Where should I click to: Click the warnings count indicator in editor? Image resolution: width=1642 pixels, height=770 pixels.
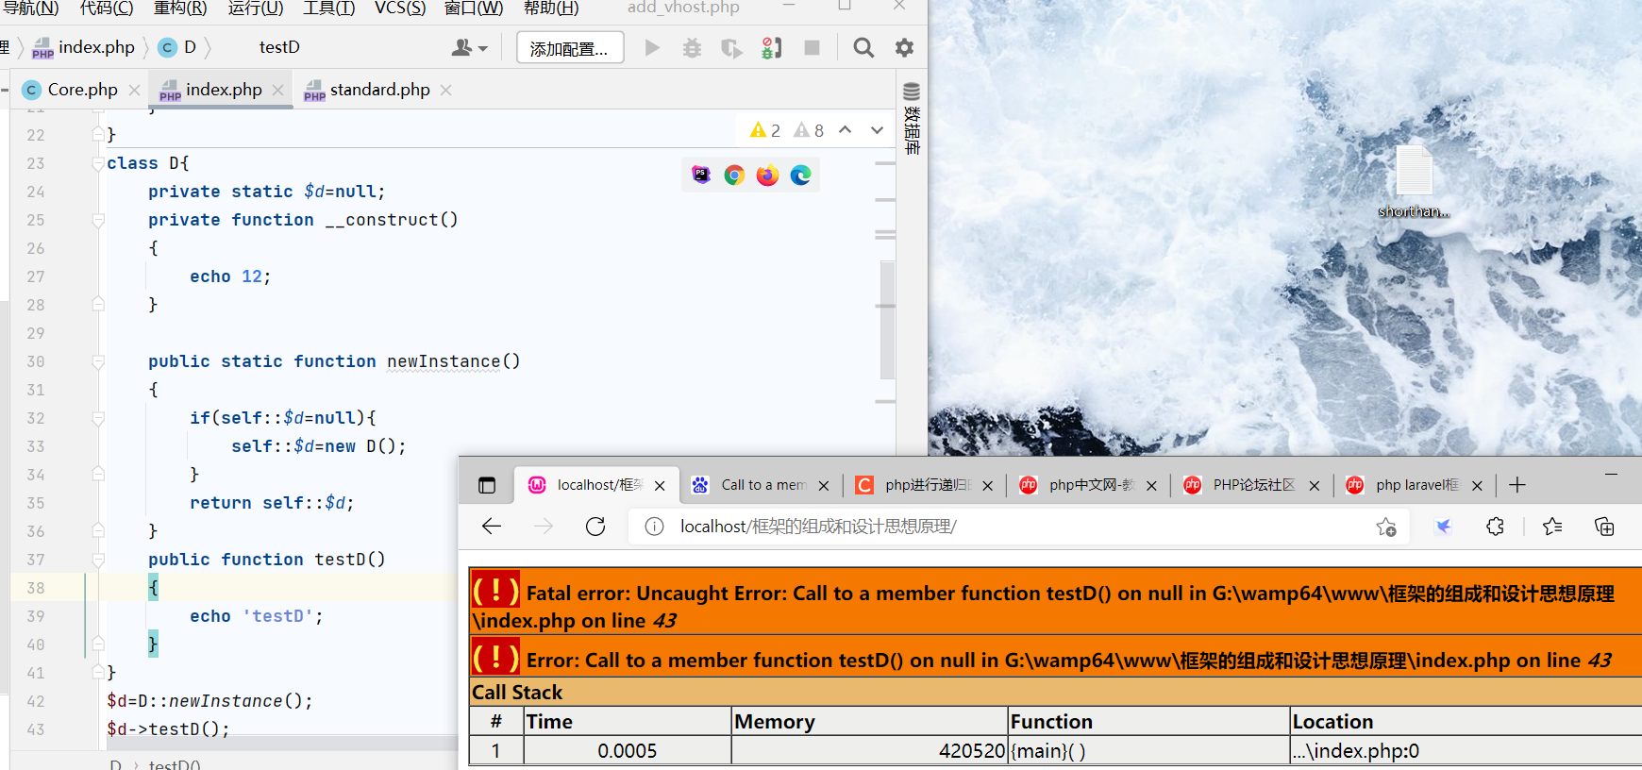(765, 130)
